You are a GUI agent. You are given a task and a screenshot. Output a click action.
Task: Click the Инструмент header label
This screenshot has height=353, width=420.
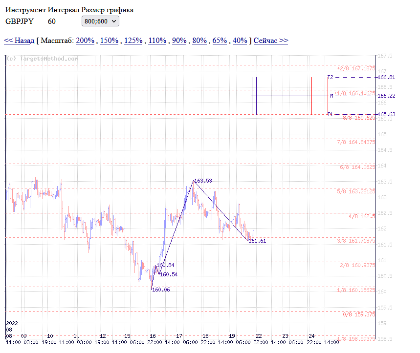[25, 10]
